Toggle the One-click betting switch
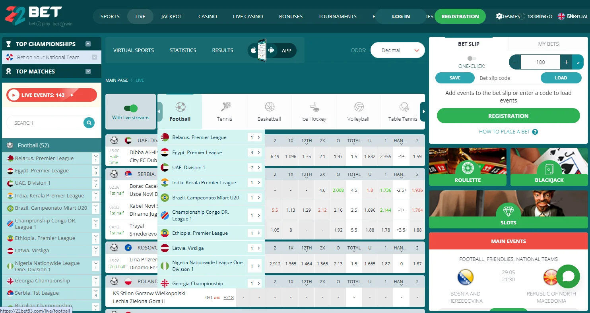This screenshot has height=313, width=590. [472, 58]
